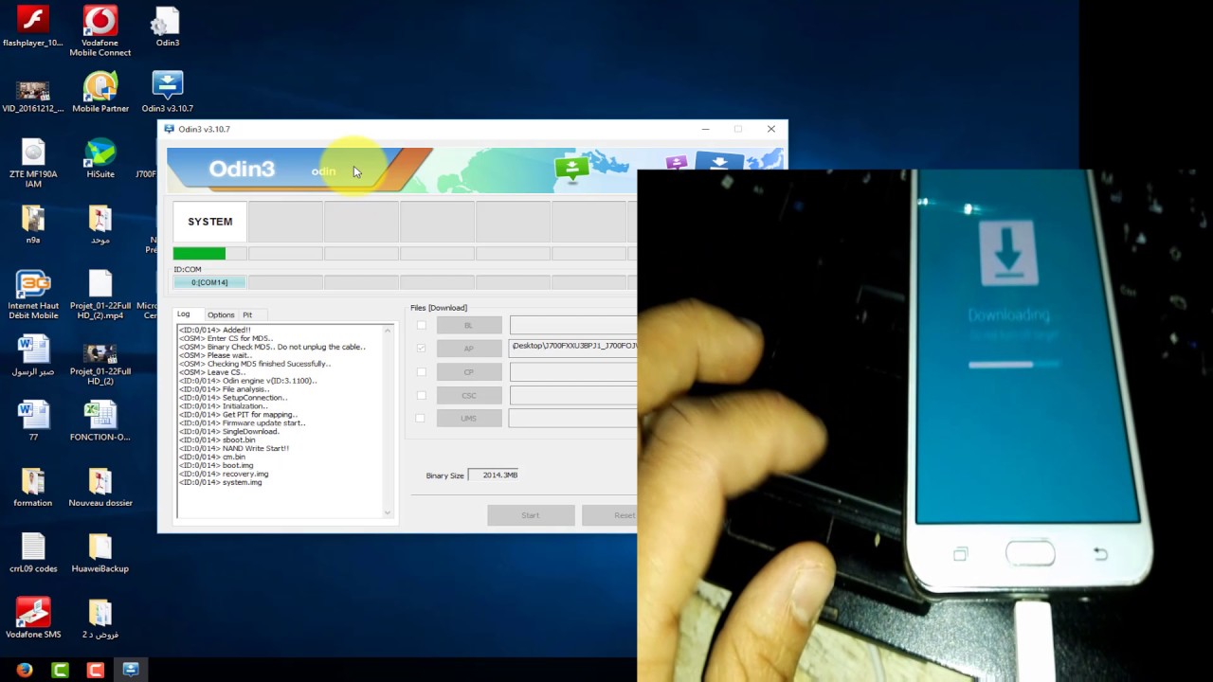The width and height of the screenshot is (1213, 682).
Task: Click the log line 'recovery.img'
Action: [x=224, y=474]
